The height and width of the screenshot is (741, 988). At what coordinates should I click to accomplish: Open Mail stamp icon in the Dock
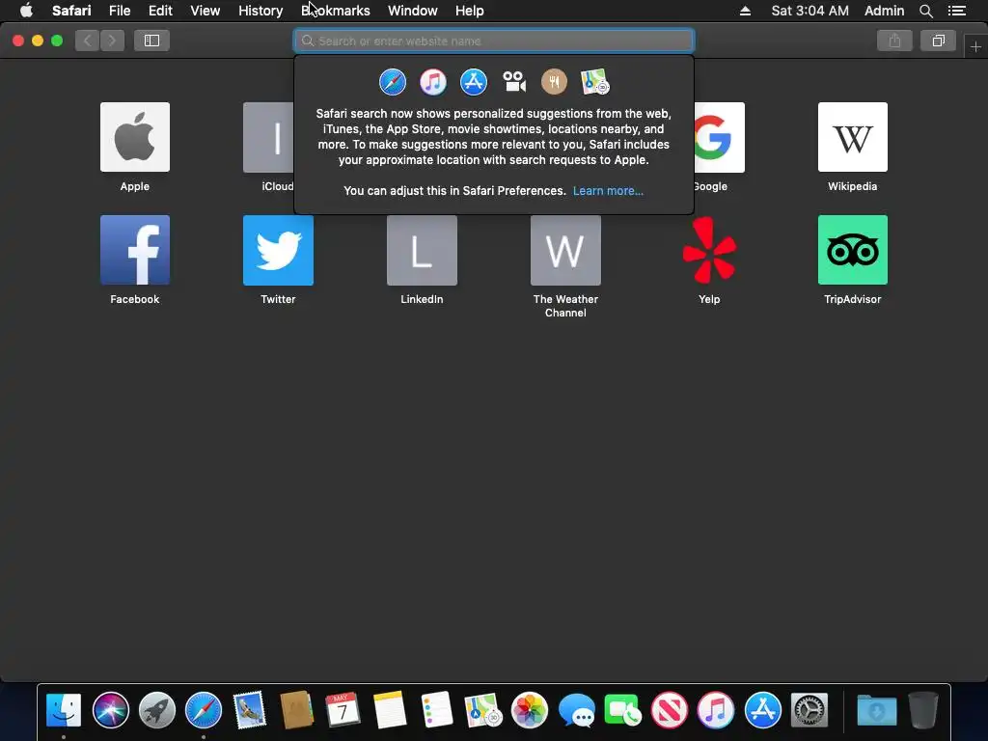[x=250, y=710]
